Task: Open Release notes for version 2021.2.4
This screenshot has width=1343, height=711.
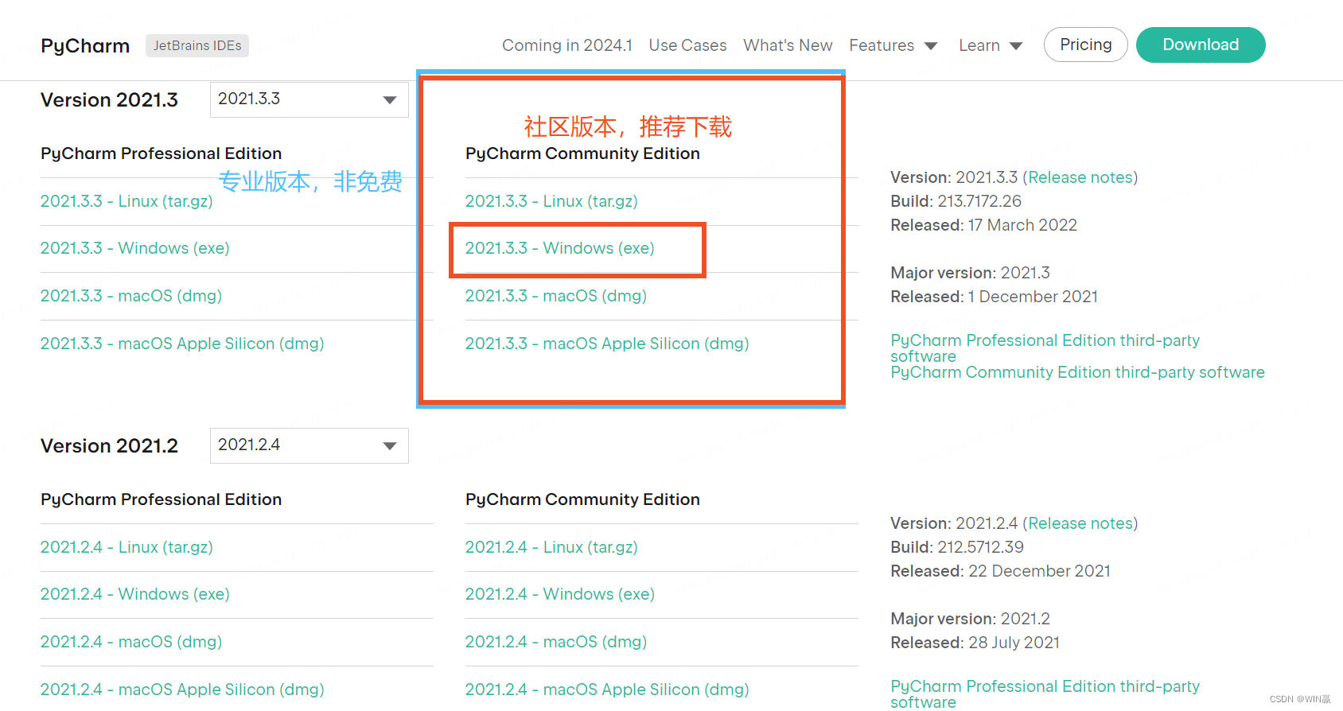Action: pyautogui.click(x=1080, y=523)
